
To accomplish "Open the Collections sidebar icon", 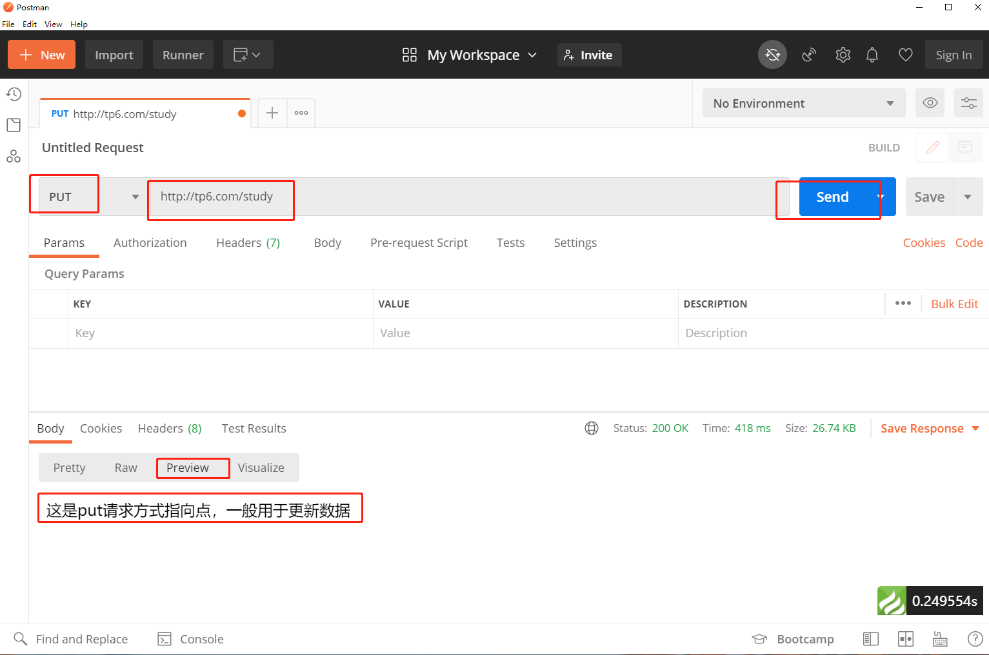I will [x=14, y=125].
